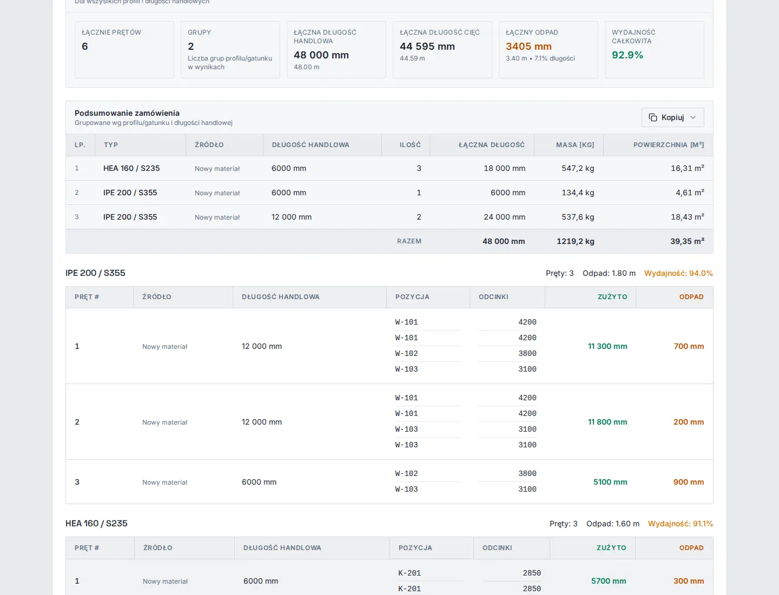
Task: Click the Masa [kg] column header
Action: pyautogui.click(x=575, y=145)
